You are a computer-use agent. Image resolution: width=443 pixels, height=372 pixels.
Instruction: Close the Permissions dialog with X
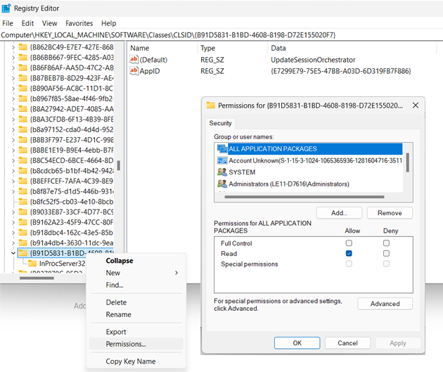click(x=416, y=105)
